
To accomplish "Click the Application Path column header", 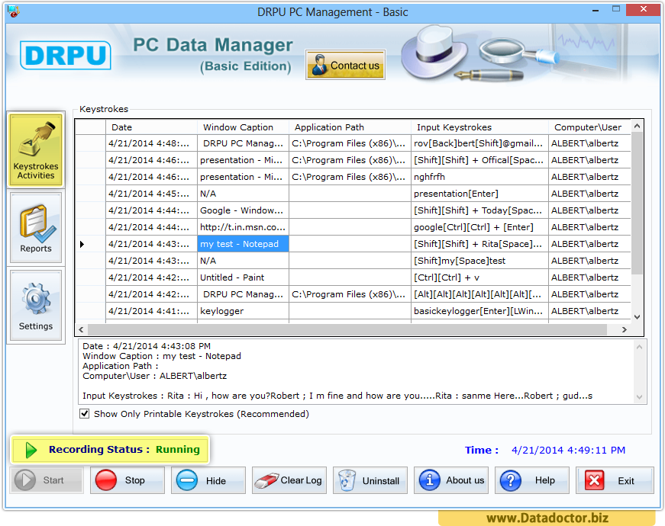I will (350, 127).
